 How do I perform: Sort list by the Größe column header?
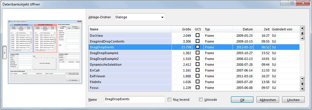[182, 29]
